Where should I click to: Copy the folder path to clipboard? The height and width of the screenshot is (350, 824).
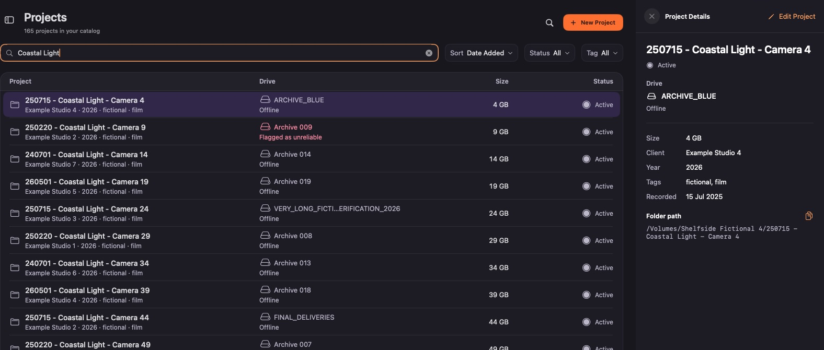click(x=809, y=216)
